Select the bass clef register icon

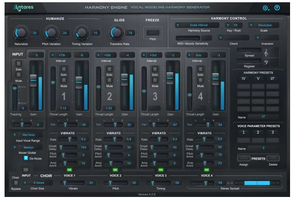(266, 62)
